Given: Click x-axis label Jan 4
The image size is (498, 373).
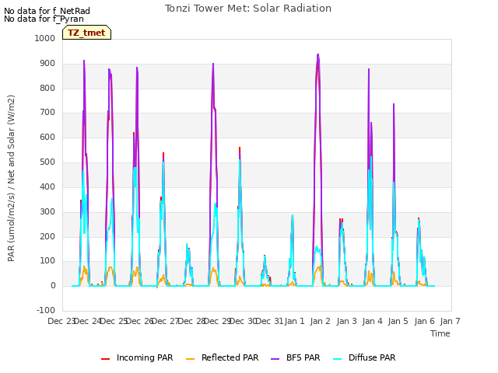Looking at the screenshot, I should pyautogui.click(x=372, y=321).
